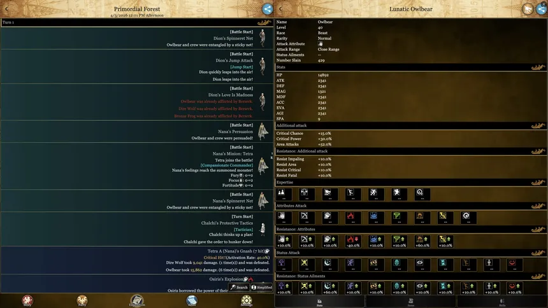548x308 pixels.
Task: Collapse the Status Attack section header
Action: pyautogui.click(x=411, y=253)
